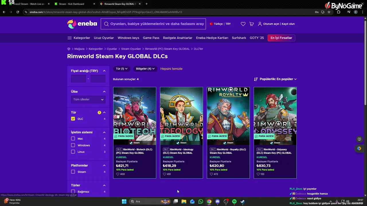The width and height of the screenshot is (367, 206).
Task: Check the Steam platform filter
Action: pyautogui.click(x=73, y=172)
